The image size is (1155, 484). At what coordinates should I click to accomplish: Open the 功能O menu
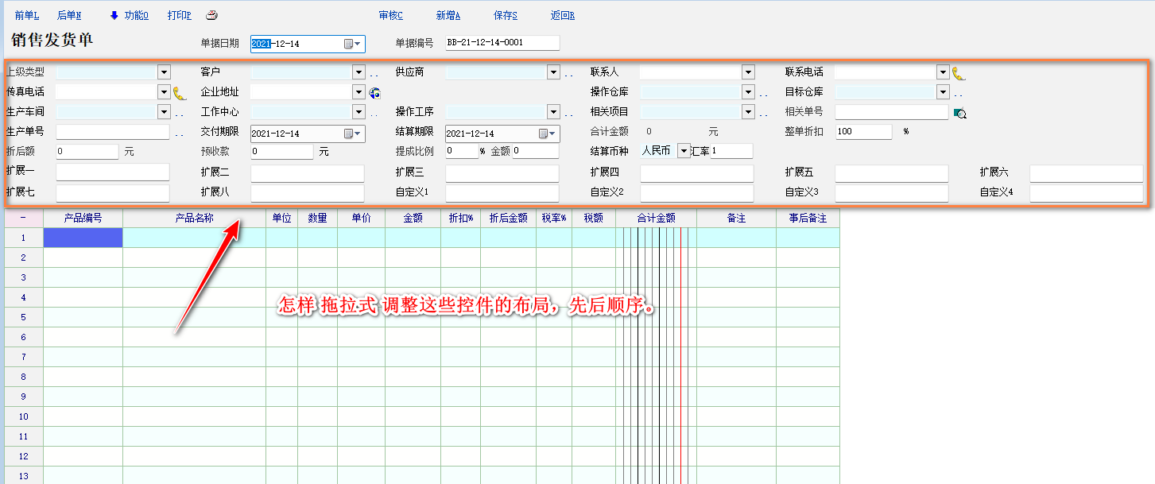(129, 15)
